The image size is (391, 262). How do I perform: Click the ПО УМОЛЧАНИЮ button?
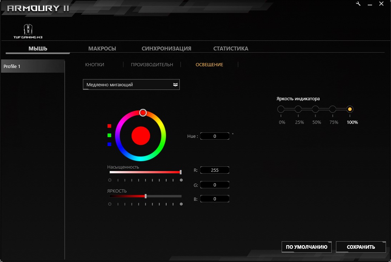[x=306, y=247]
